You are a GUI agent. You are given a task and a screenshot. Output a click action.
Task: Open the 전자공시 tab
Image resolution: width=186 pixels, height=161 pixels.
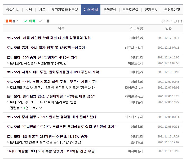point(151,10)
